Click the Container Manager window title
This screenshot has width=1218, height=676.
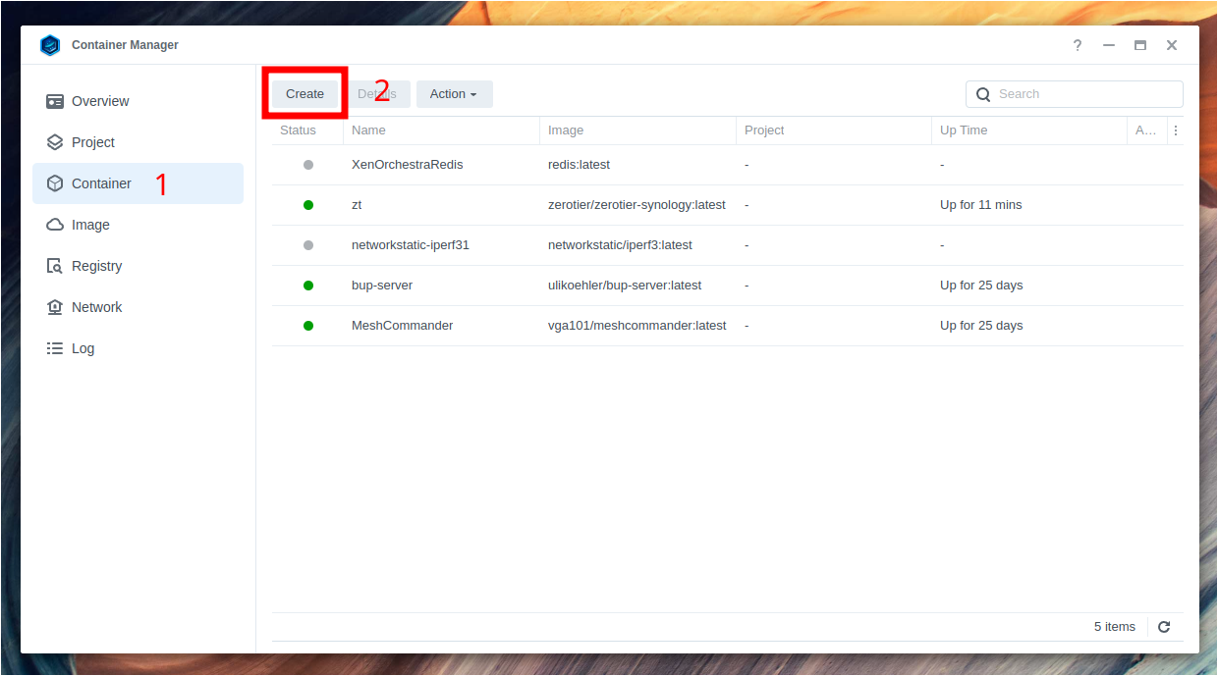coord(125,45)
